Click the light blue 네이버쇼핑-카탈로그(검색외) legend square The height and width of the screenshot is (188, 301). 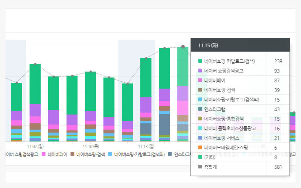[x=110, y=154]
